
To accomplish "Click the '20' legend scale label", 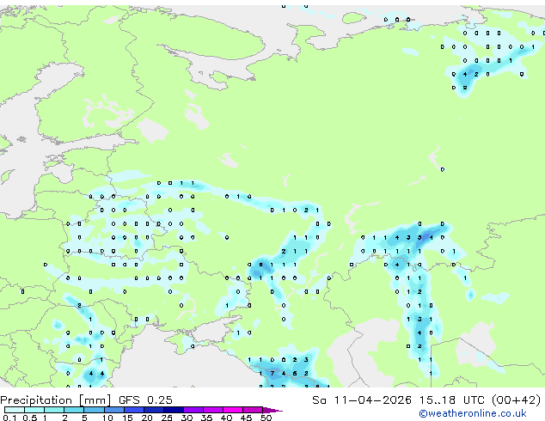I will pyautogui.click(x=147, y=418).
